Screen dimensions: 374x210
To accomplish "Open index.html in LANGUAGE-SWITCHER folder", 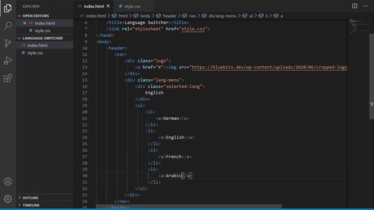I will point(44,45).
